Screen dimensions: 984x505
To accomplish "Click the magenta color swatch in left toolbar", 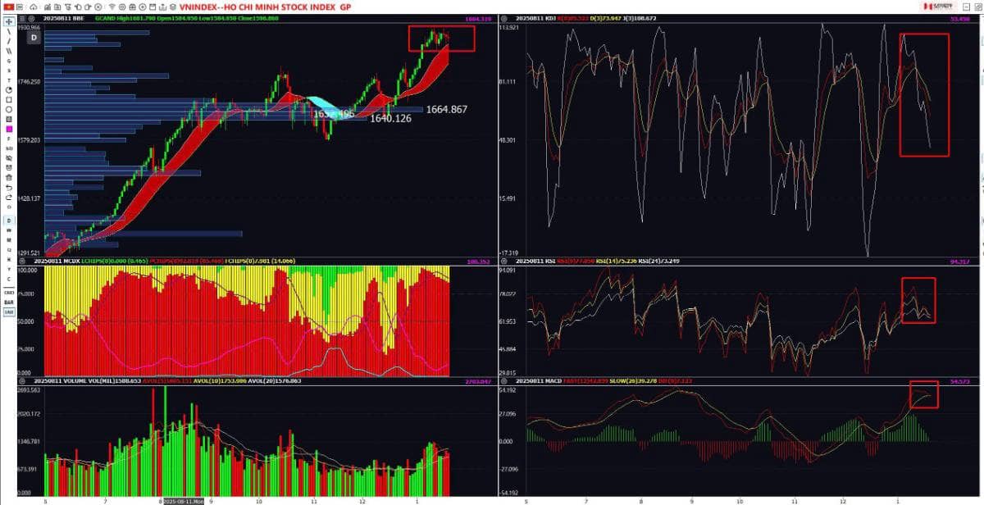I will pyautogui.click(x=8, y=130).
